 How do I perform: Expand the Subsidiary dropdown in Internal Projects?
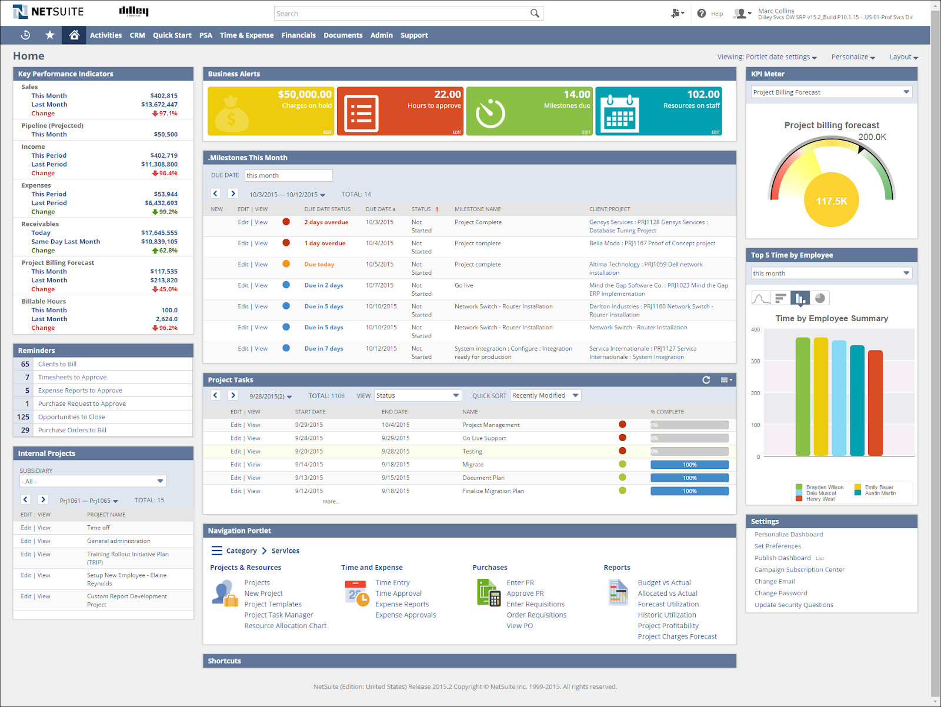pyautogui.click(x=92, y=481)
